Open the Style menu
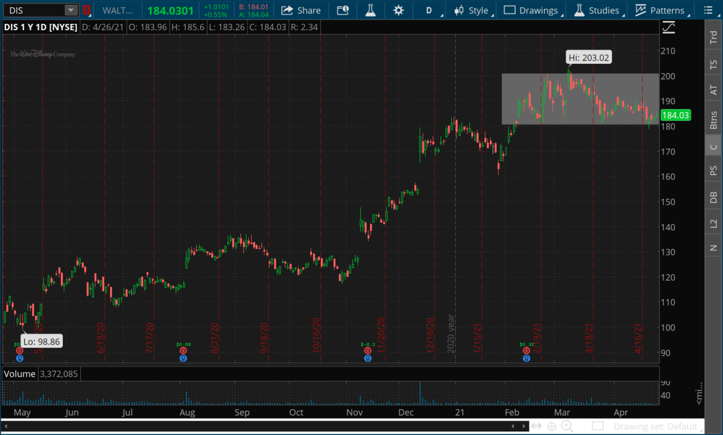723x435 pixels. pos(472,10)
